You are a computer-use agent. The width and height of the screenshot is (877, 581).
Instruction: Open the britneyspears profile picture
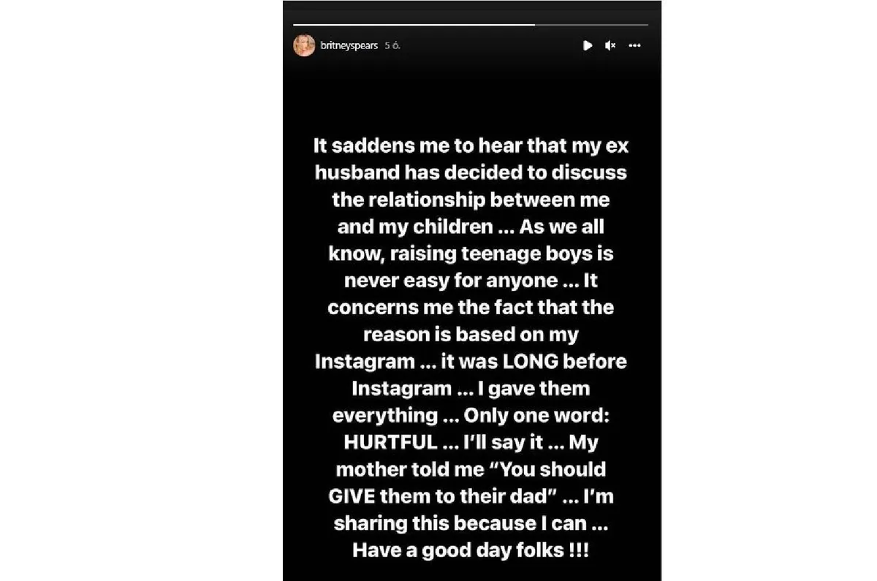pyautogui.click(x=304, y=45)
